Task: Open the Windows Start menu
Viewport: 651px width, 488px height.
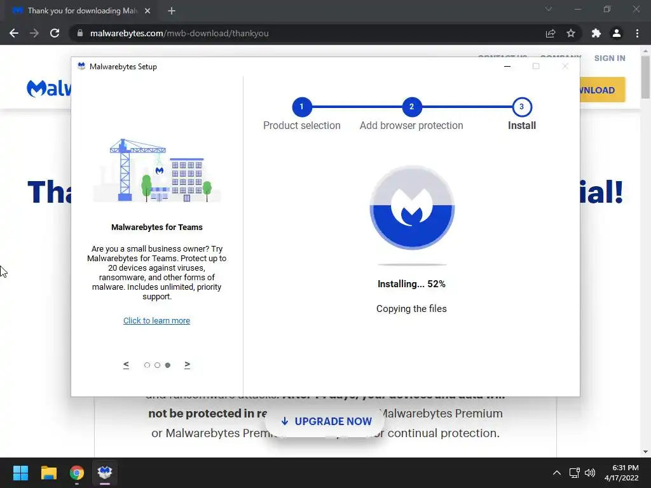Action: (x=20, y=473)
